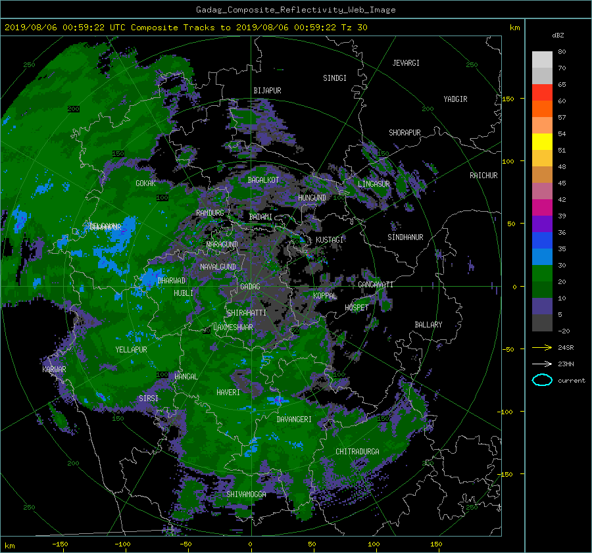Click the HUNGUND city label

point(312,198)
